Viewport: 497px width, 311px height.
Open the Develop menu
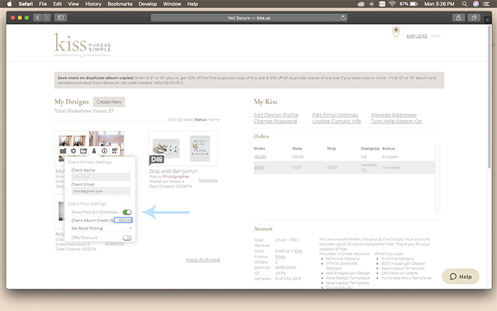click(x=148, y=4)
